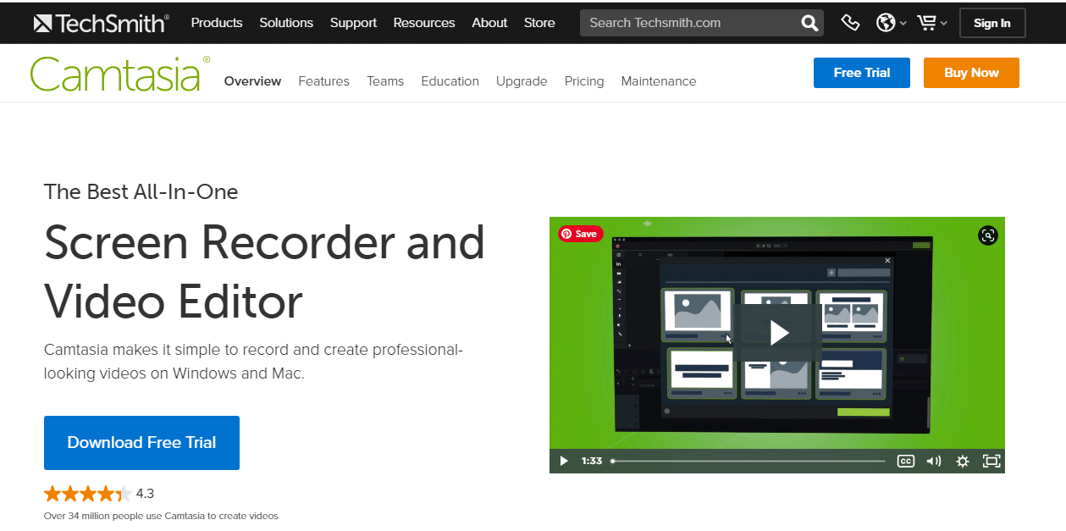The width and height of the screenshot is (1066, 531).
Task: Open the phone contact icon
Action: 851,23
